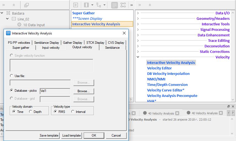Click the duplicate windows icon in project toolbar
Screen dimensions: 236x141
click(26, 5)
